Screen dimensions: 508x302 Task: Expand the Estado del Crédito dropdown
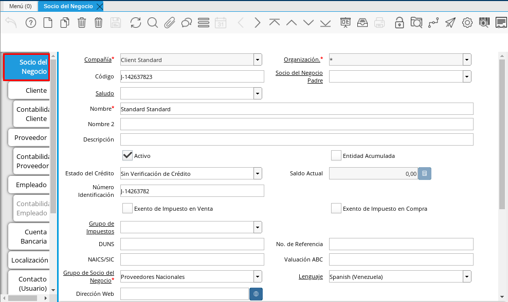(257, 174)
